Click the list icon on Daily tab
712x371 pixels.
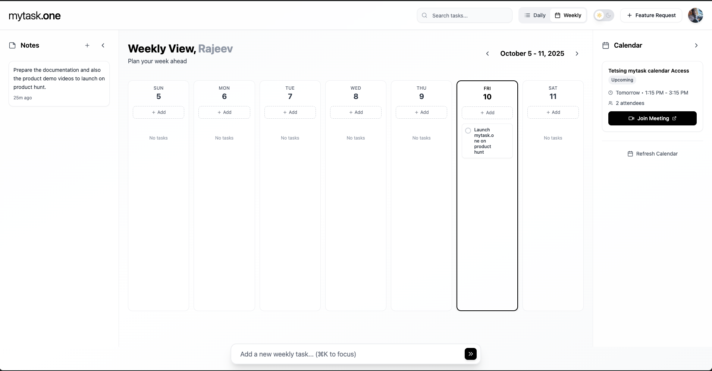pyautogui.click(x=527, y=15)
